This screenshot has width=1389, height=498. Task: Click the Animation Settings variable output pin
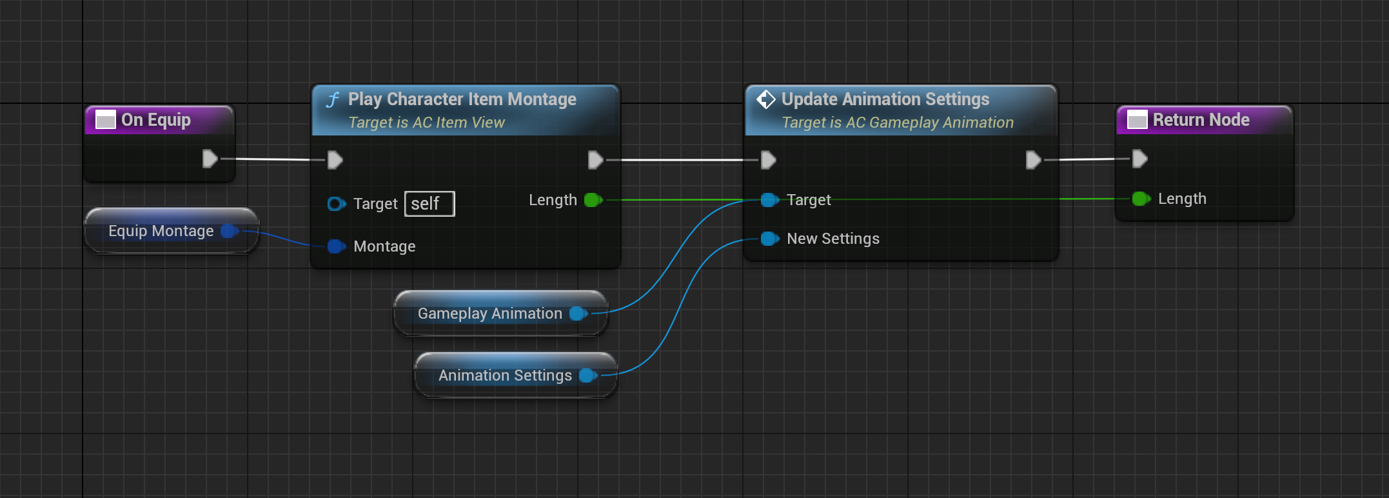coord(588,375)
